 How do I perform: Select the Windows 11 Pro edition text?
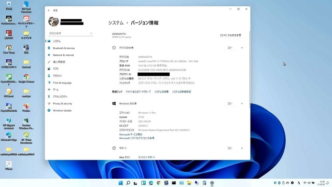[147, 113]
